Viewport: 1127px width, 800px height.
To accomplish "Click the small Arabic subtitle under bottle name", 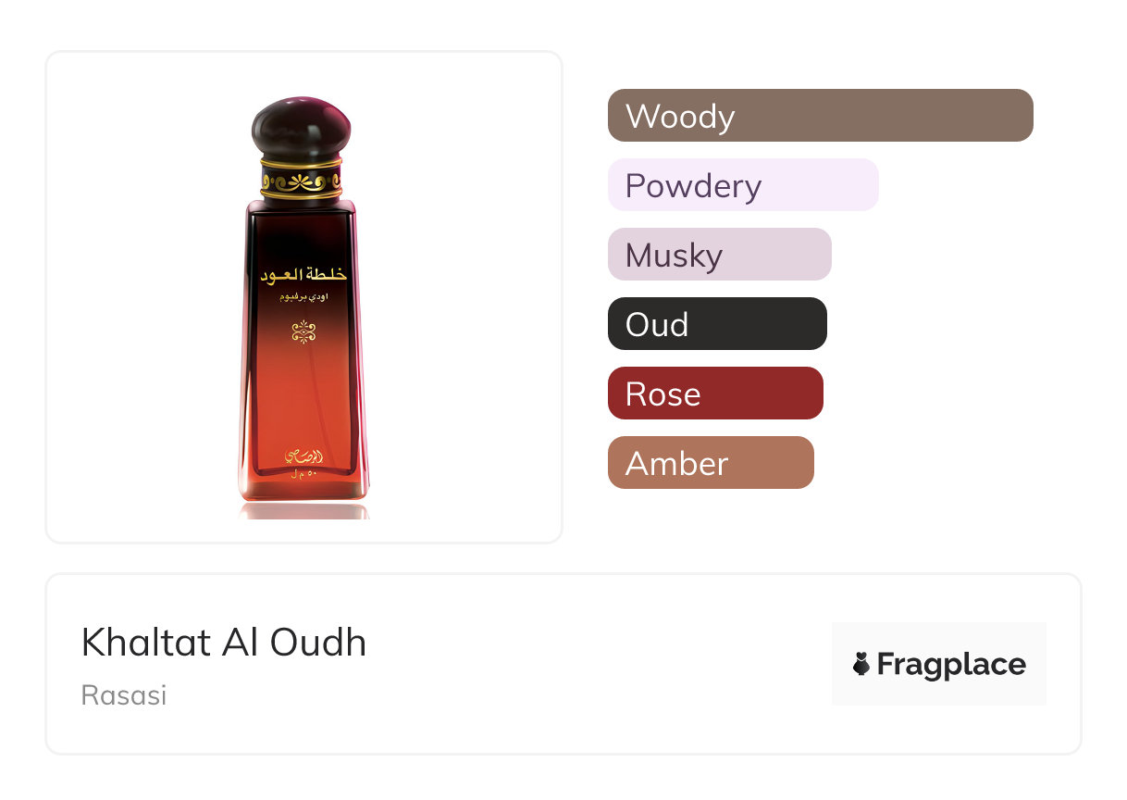I will point(303,298).
